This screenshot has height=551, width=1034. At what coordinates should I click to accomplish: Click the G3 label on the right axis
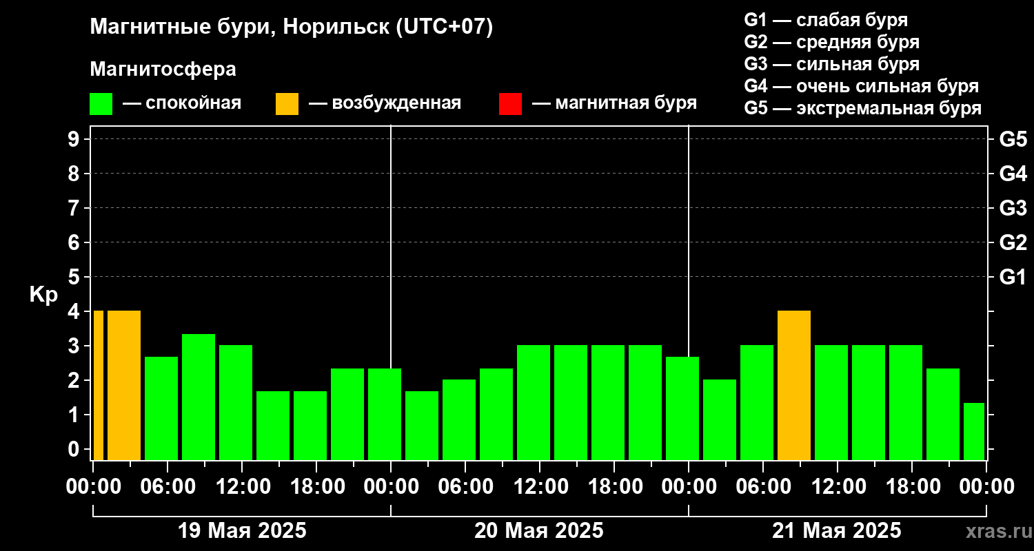pyautogui.click(x=1013, y=208)
